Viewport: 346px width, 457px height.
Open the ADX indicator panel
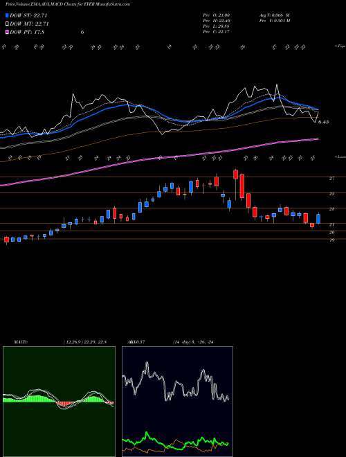(177, 401)
